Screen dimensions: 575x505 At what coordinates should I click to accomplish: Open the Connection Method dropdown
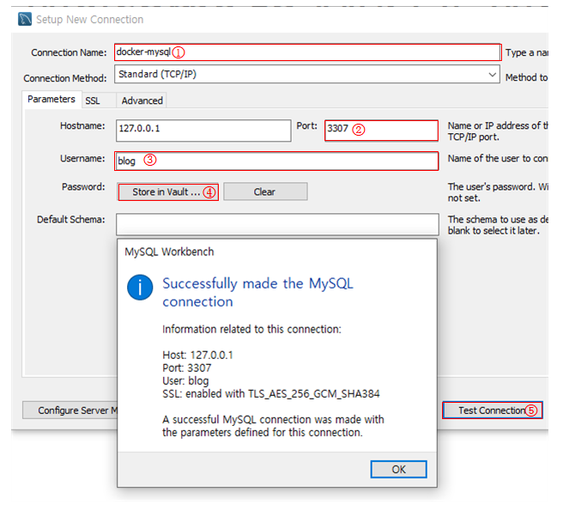307,74
